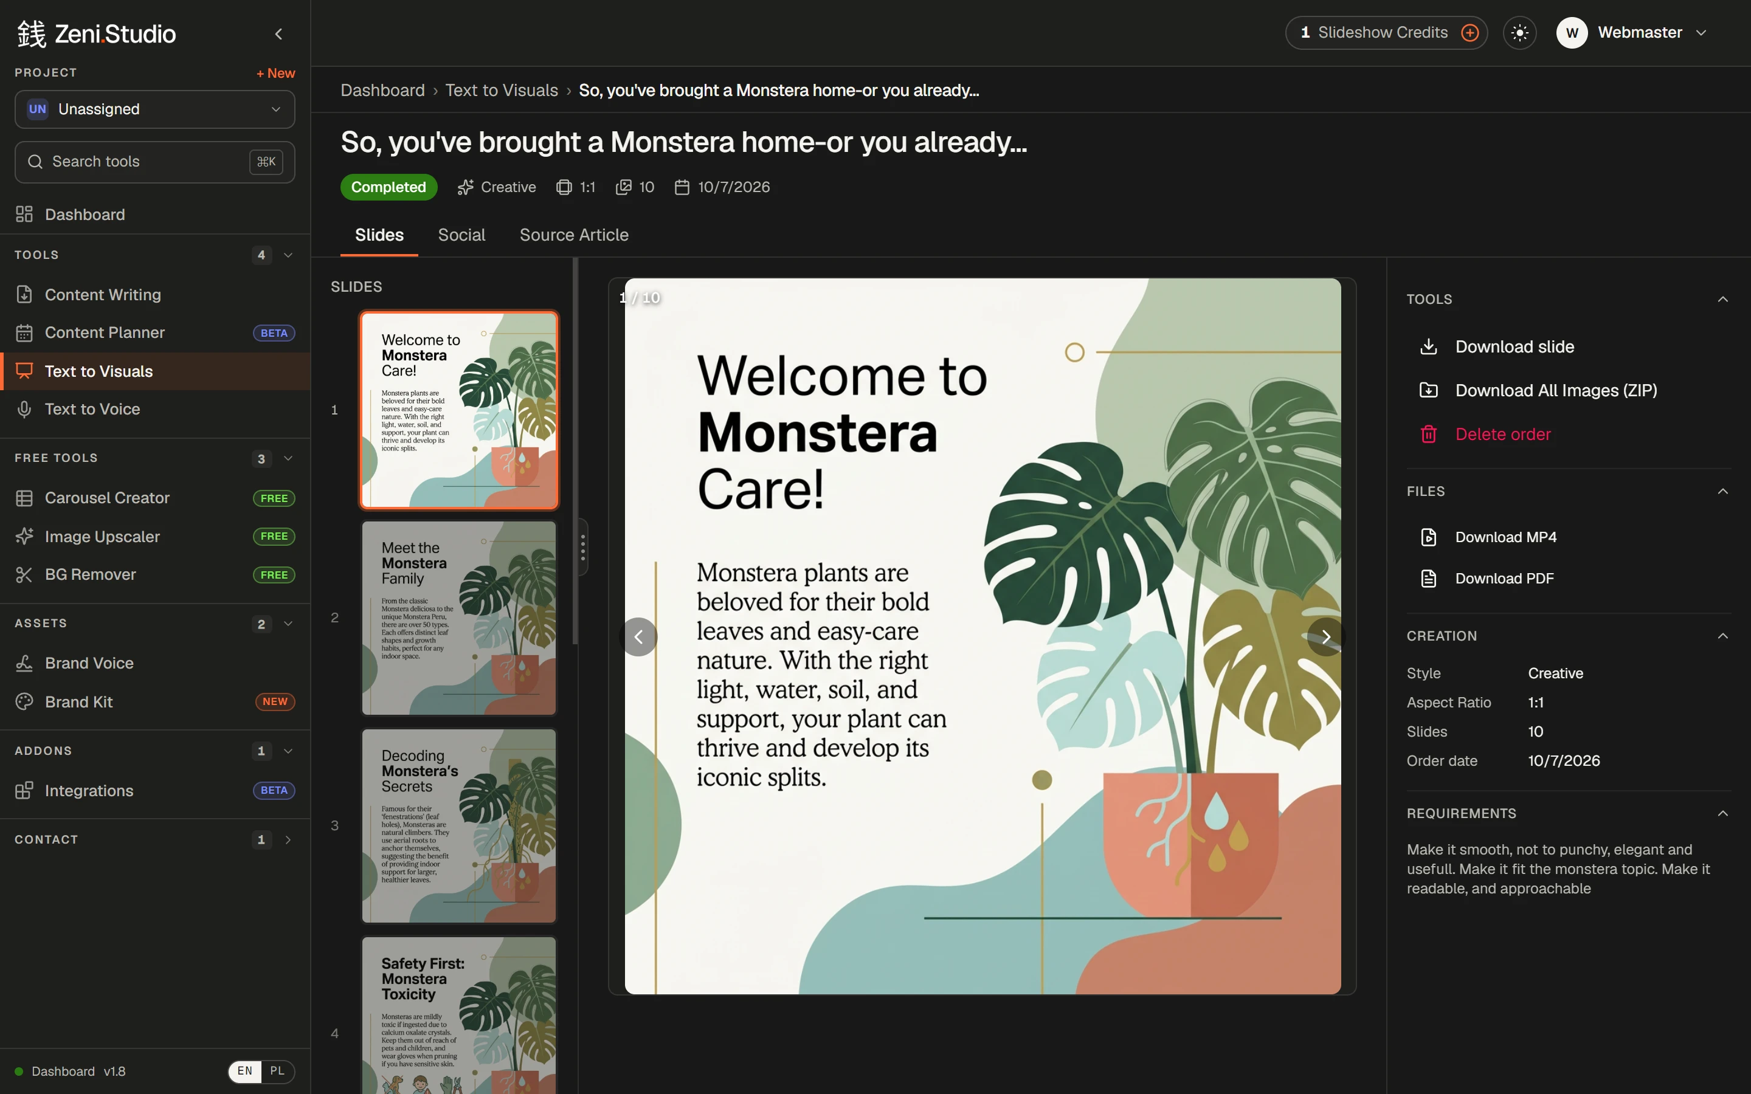The height and width of the screenshot is (1094, 1751).
Task: Click the slides list scrollbar
Action: (x=575, y=452)
